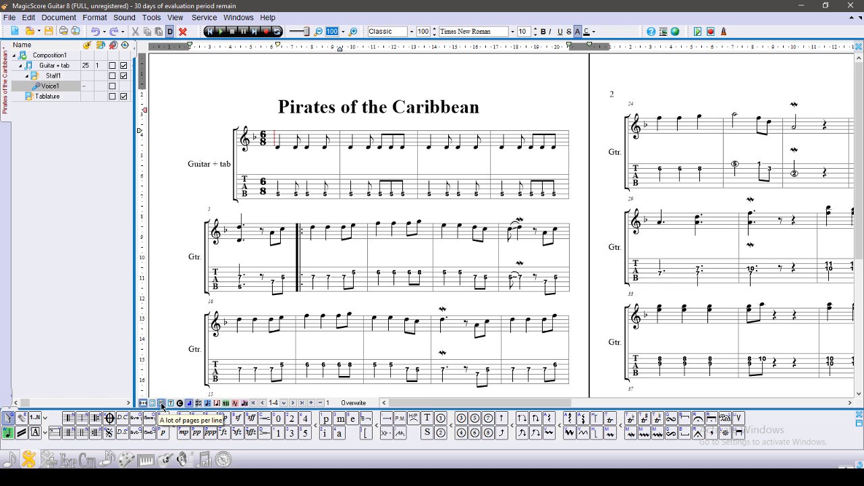Screen dimensions: 864x486
Task: Click the D.S. dal segno symbol
Action: (x=122, y=433)
